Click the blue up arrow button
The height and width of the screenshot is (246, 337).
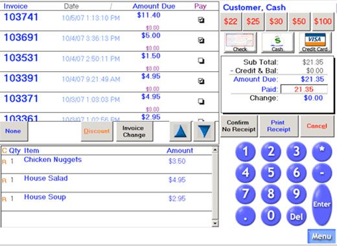[180, 131]
